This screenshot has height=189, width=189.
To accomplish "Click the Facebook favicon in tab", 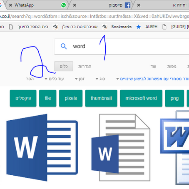I will (x=127, y=5).
